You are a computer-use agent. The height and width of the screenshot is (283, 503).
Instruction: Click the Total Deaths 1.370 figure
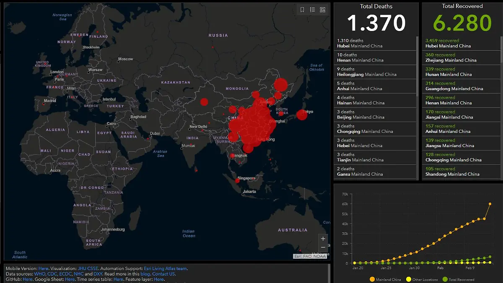376,23
